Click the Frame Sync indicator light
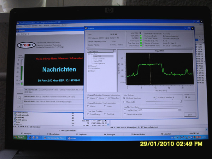Image resolution: width=212 pixels, height=159 pixels. (141, 41)
